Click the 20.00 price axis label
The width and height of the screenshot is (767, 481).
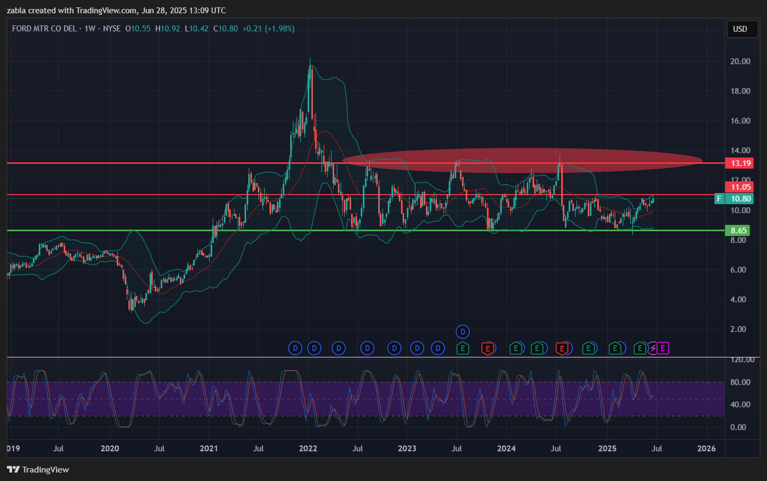740,61
